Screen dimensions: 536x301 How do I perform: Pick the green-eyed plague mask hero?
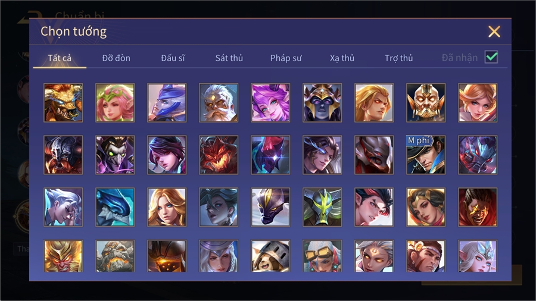tap(115, 155)
